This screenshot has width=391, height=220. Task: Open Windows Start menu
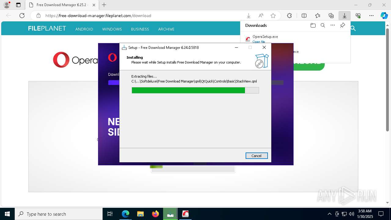[7, 214]
